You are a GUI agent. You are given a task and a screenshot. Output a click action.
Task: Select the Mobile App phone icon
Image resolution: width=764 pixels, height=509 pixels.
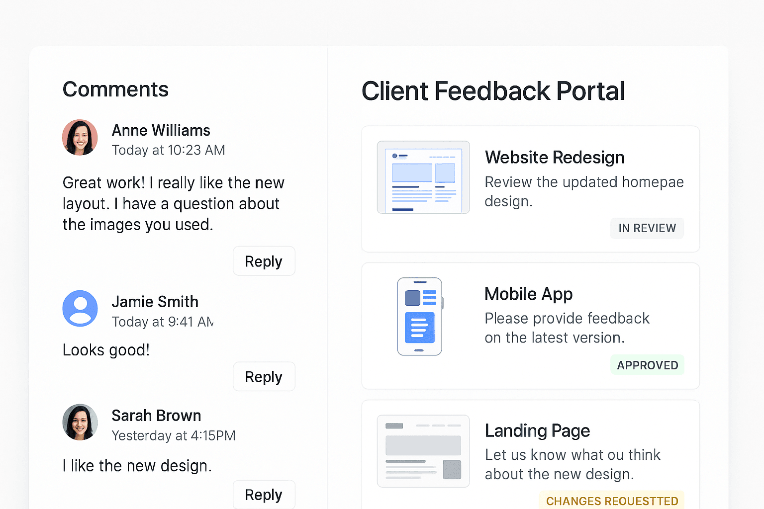tap(419, 316)
